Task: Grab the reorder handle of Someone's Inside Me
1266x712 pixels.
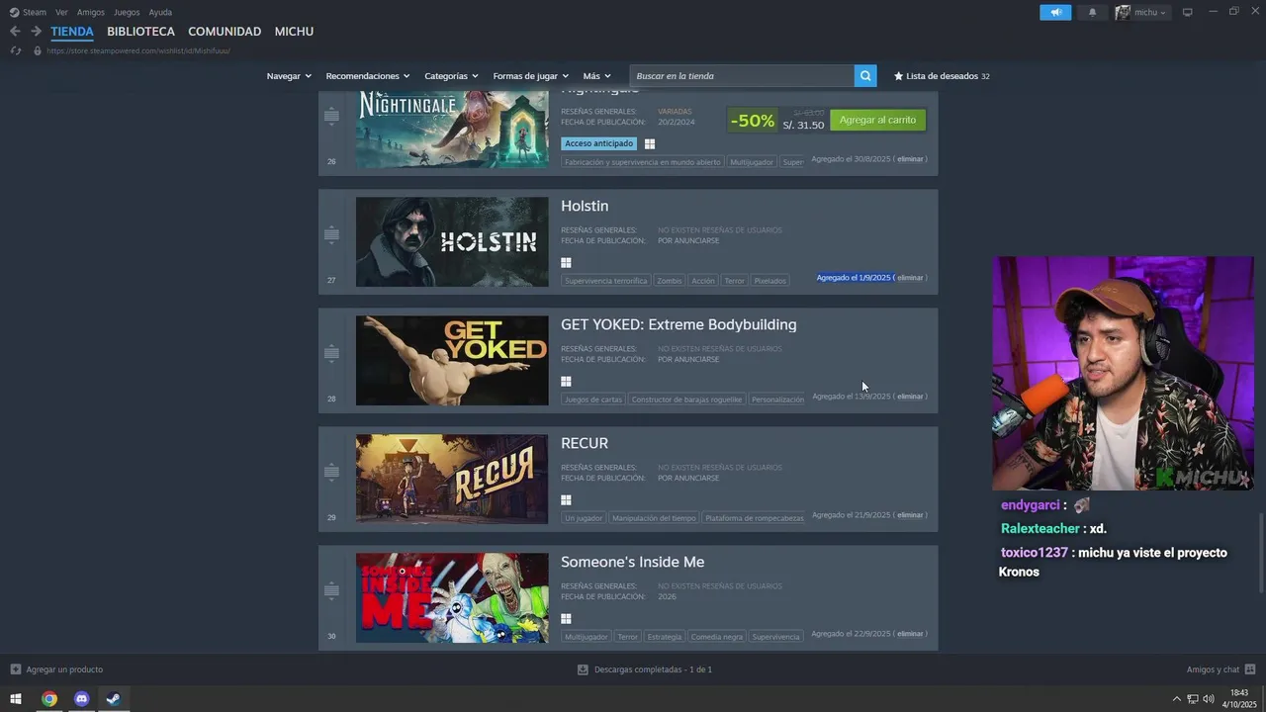Action: pyautogui.click(x=331, y=590)
